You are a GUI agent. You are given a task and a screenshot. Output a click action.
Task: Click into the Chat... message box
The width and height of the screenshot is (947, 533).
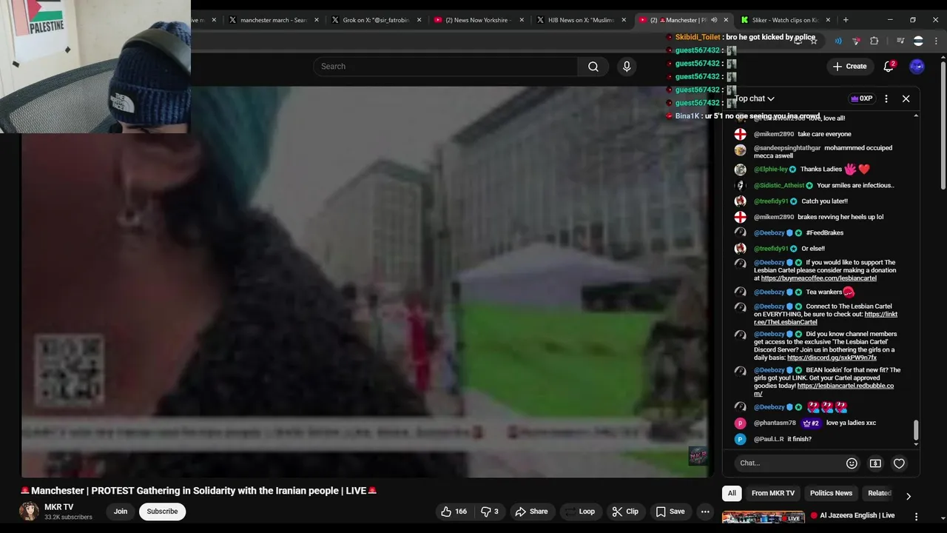(x=788, y=463)
